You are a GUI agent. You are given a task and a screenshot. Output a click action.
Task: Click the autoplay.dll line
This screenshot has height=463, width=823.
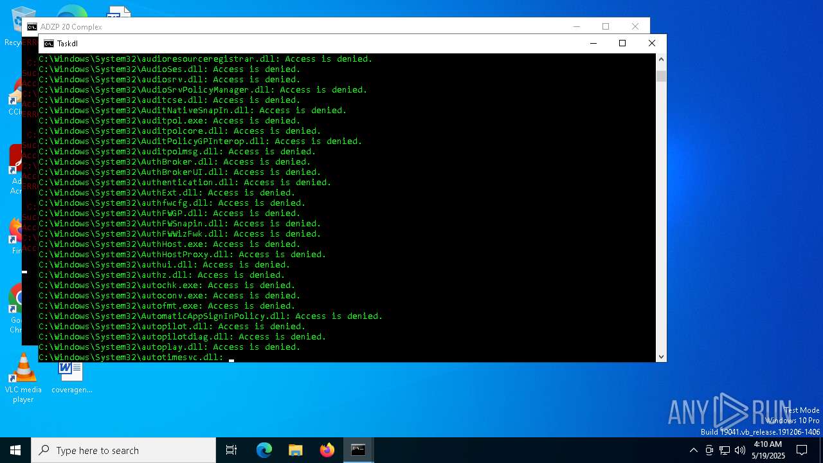[x=170, y=347]
